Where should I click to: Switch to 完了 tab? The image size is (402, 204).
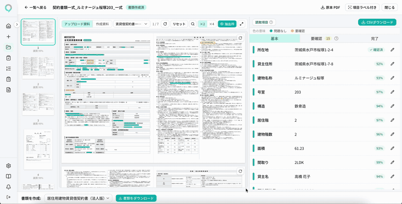pos(375,38)
